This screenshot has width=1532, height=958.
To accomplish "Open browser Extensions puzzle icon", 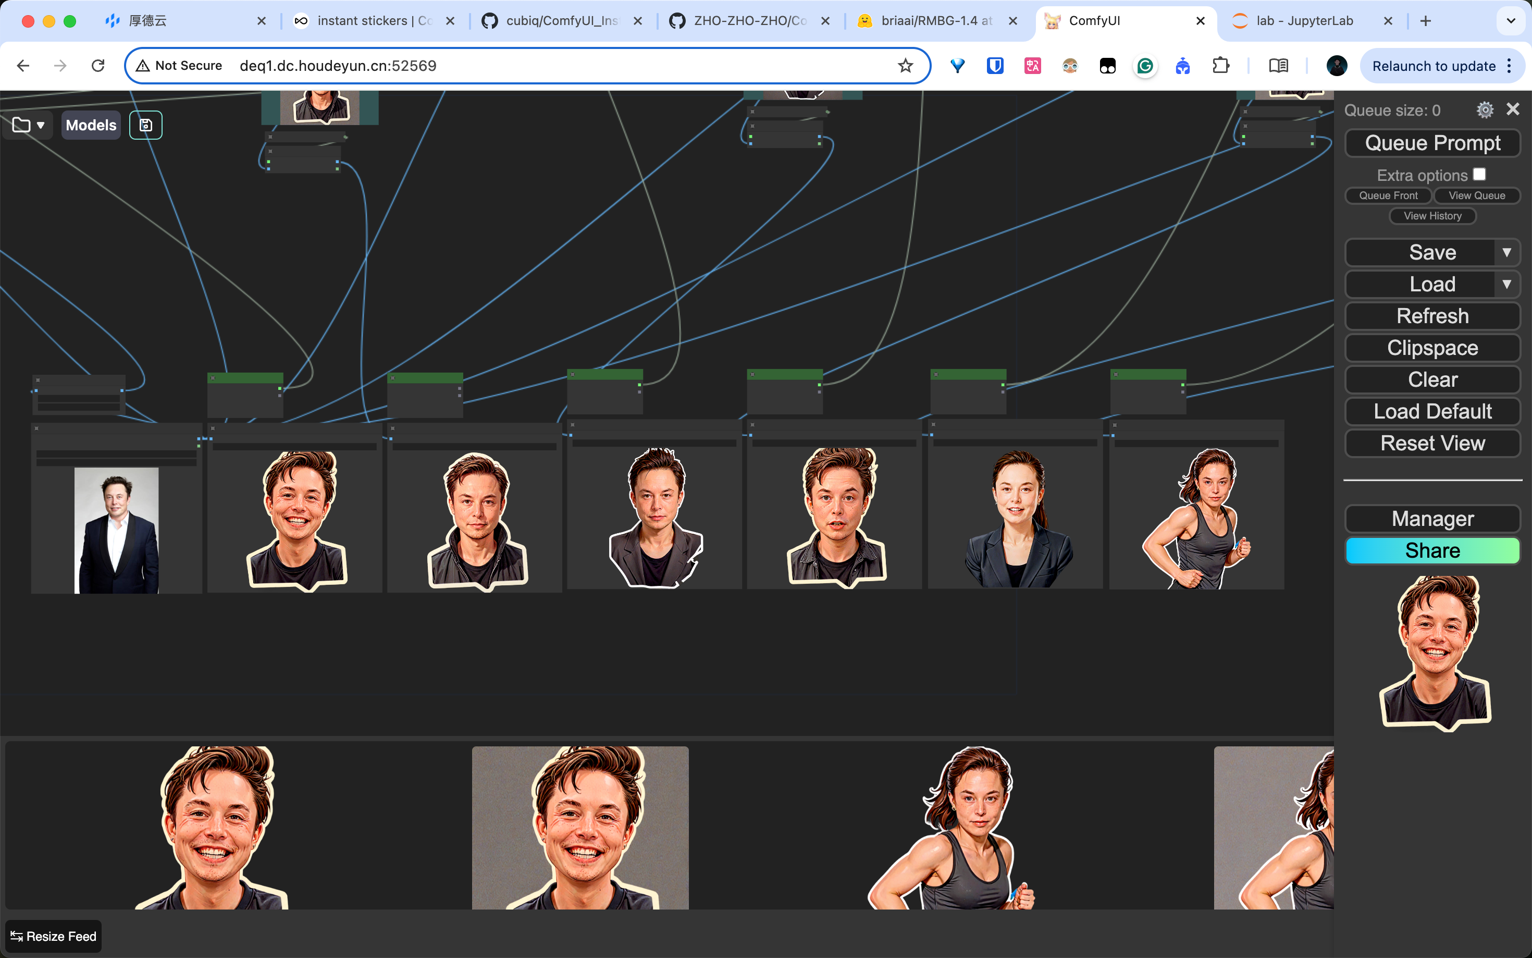I will pyautogui.click(x=1220, y=65).
